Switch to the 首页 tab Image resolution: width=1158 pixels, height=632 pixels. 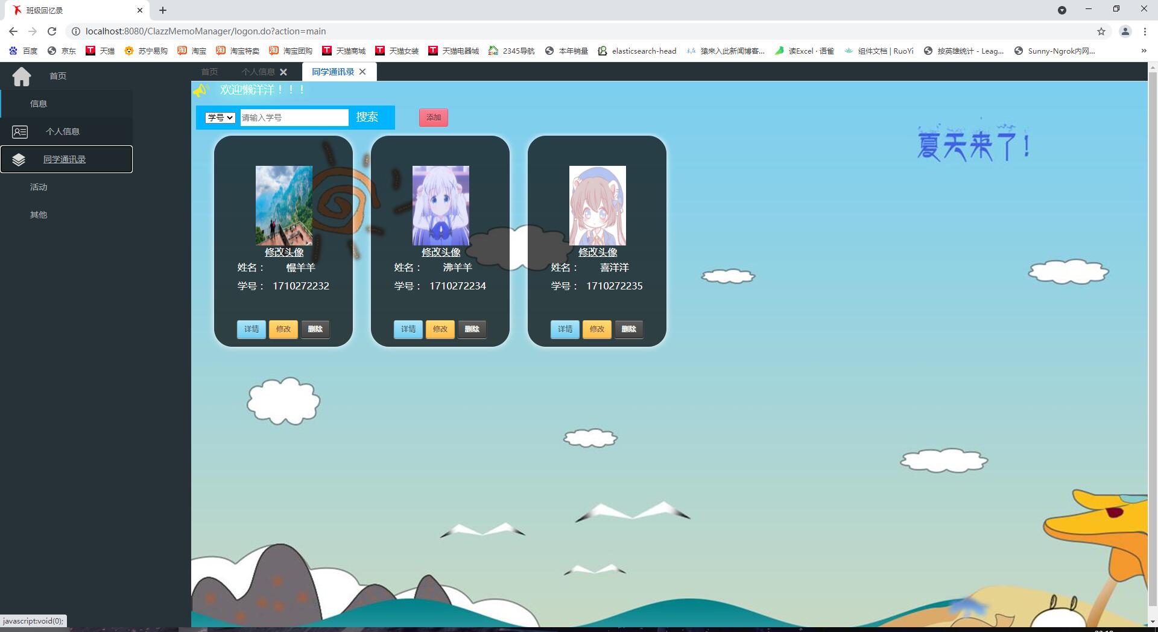(x=210, y=72)
